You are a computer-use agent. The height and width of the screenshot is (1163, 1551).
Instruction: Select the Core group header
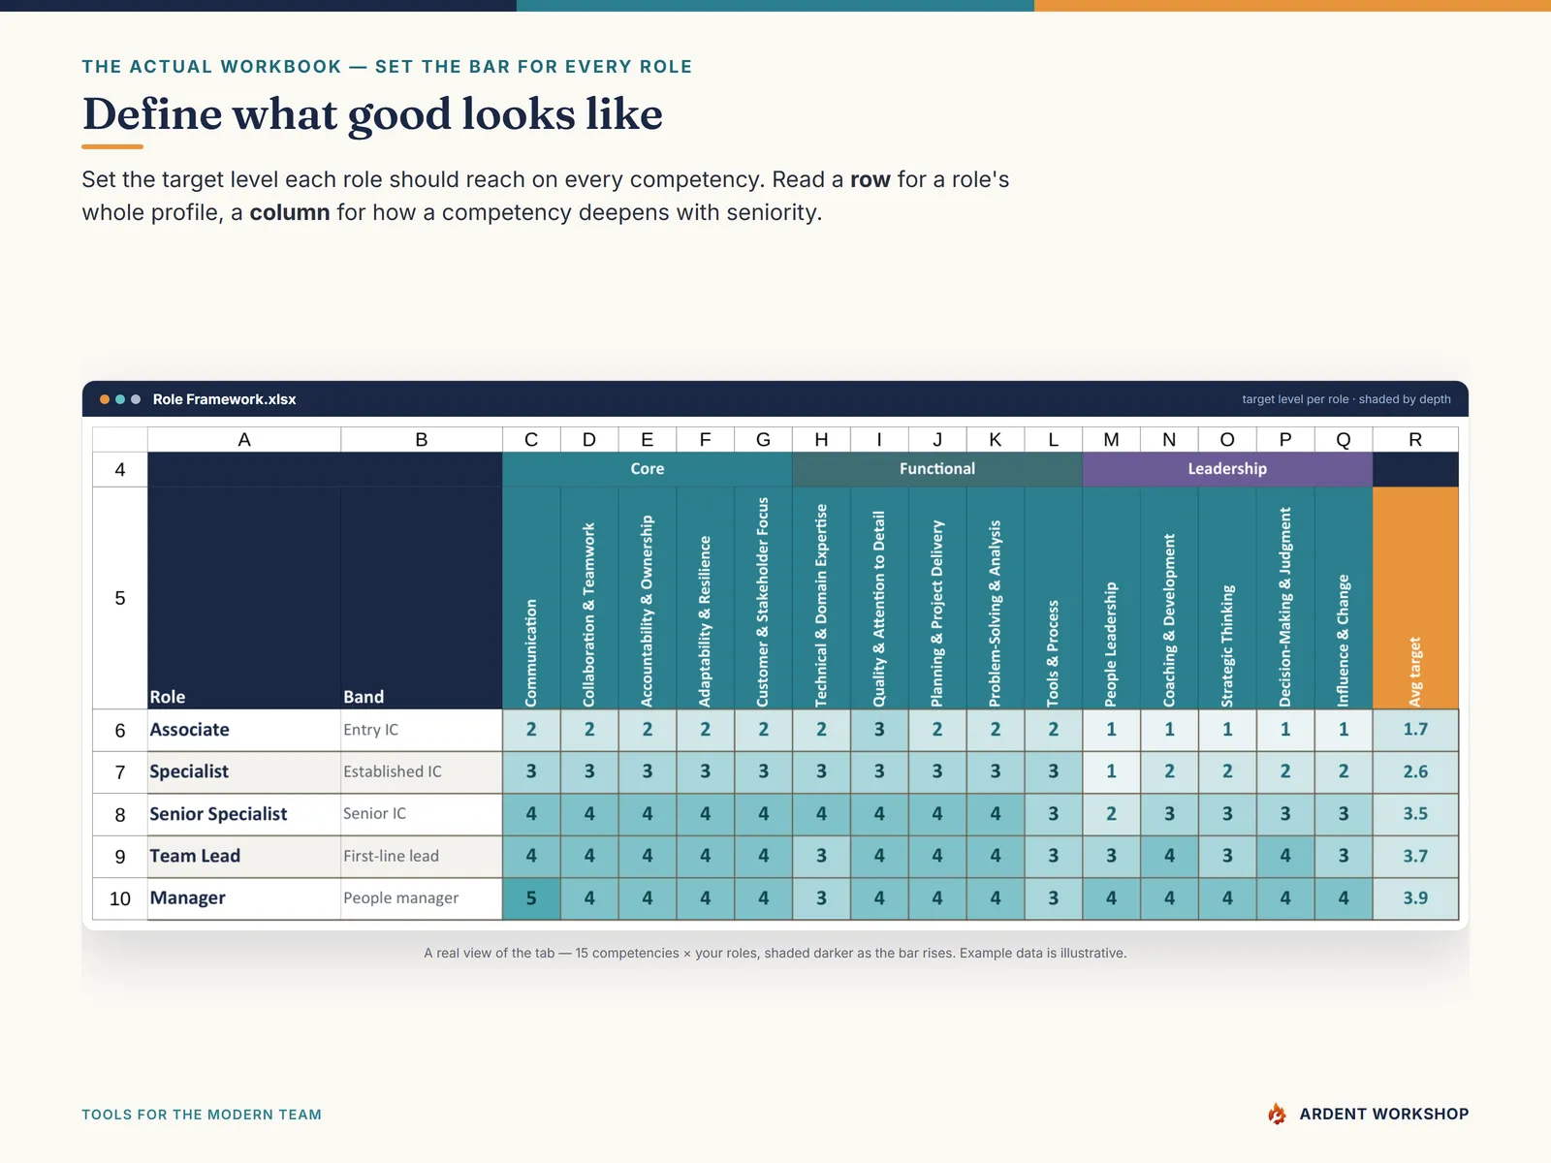[x=648, y=469]
